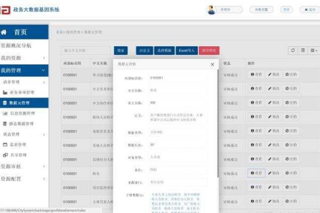320x213 pixels.
Task: Select 数据元管理 in the sidebar
Action: pos(24,103)
